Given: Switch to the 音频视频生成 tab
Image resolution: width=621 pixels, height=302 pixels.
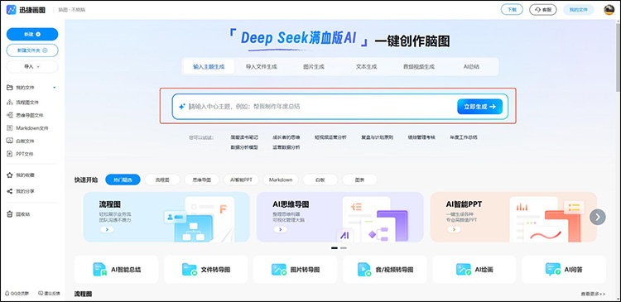Looking at the screenshot, I should [419, 67].
